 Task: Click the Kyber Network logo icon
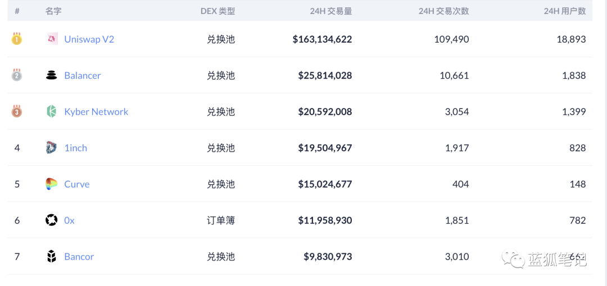click(x=52, y=111)
